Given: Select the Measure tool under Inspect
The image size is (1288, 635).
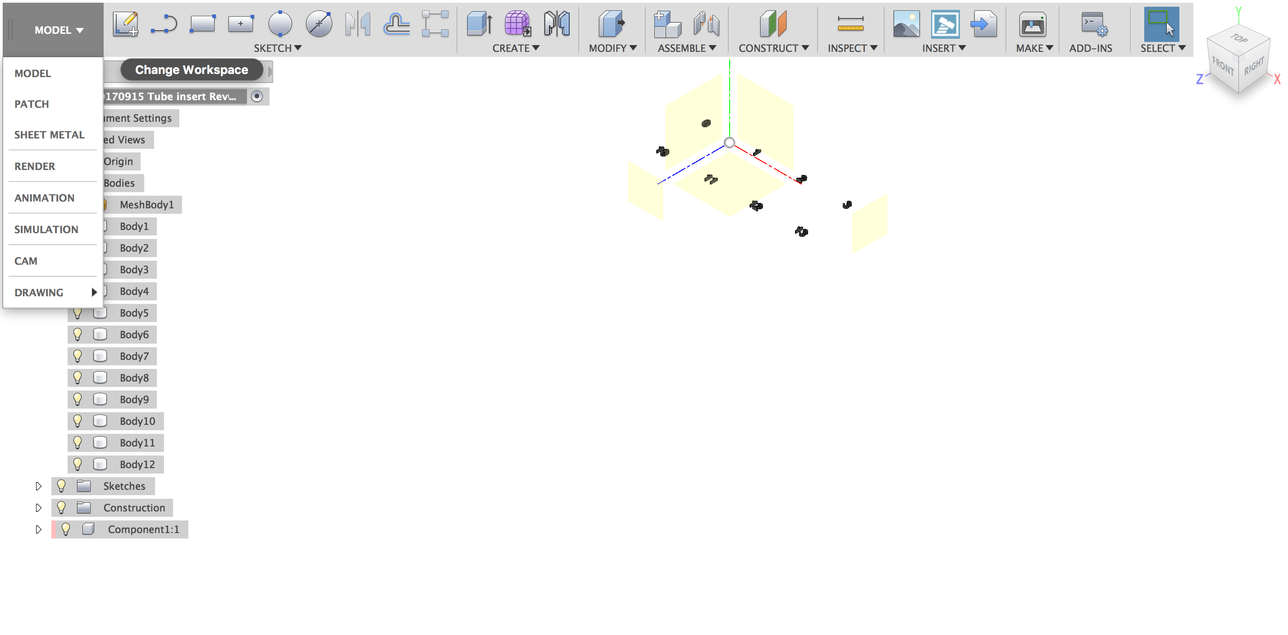Looking at the screenshot, I should tap(850, 23).
